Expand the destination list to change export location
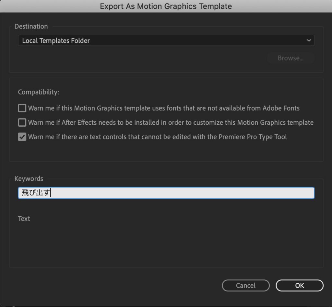This screenshot has width=332, height=307. (x=166, y=40)
